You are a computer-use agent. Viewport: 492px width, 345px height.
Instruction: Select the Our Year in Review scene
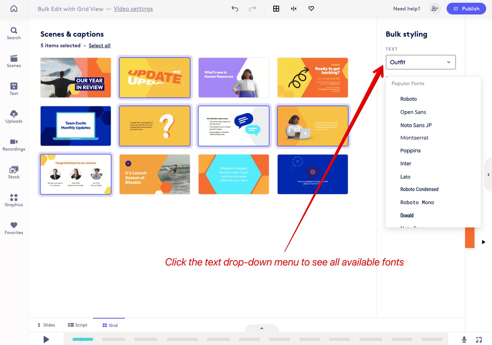tap(76, 78)
